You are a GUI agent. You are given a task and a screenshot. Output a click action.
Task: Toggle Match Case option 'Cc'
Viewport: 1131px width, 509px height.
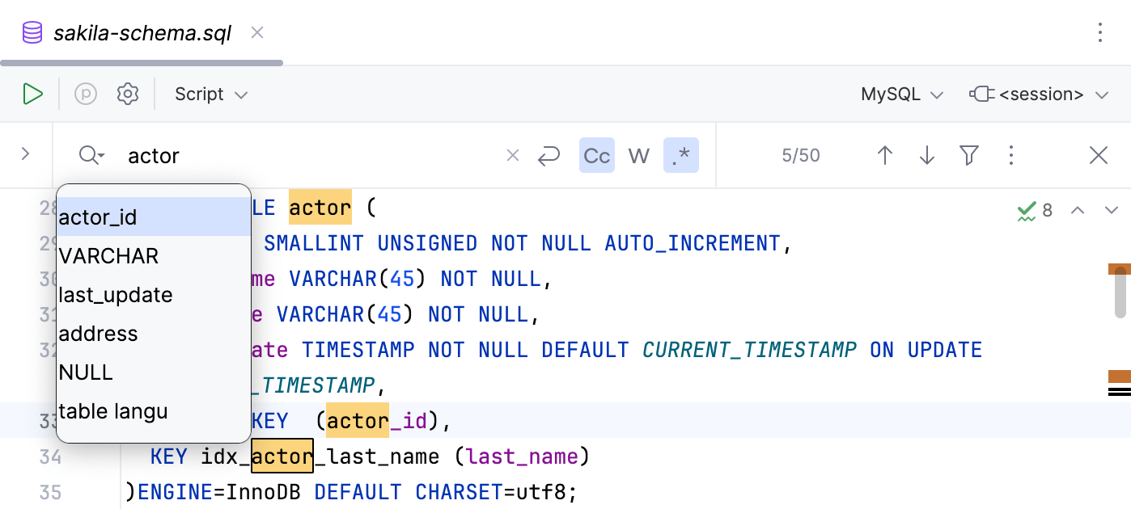pyautogui.click(x=597, y=156)
